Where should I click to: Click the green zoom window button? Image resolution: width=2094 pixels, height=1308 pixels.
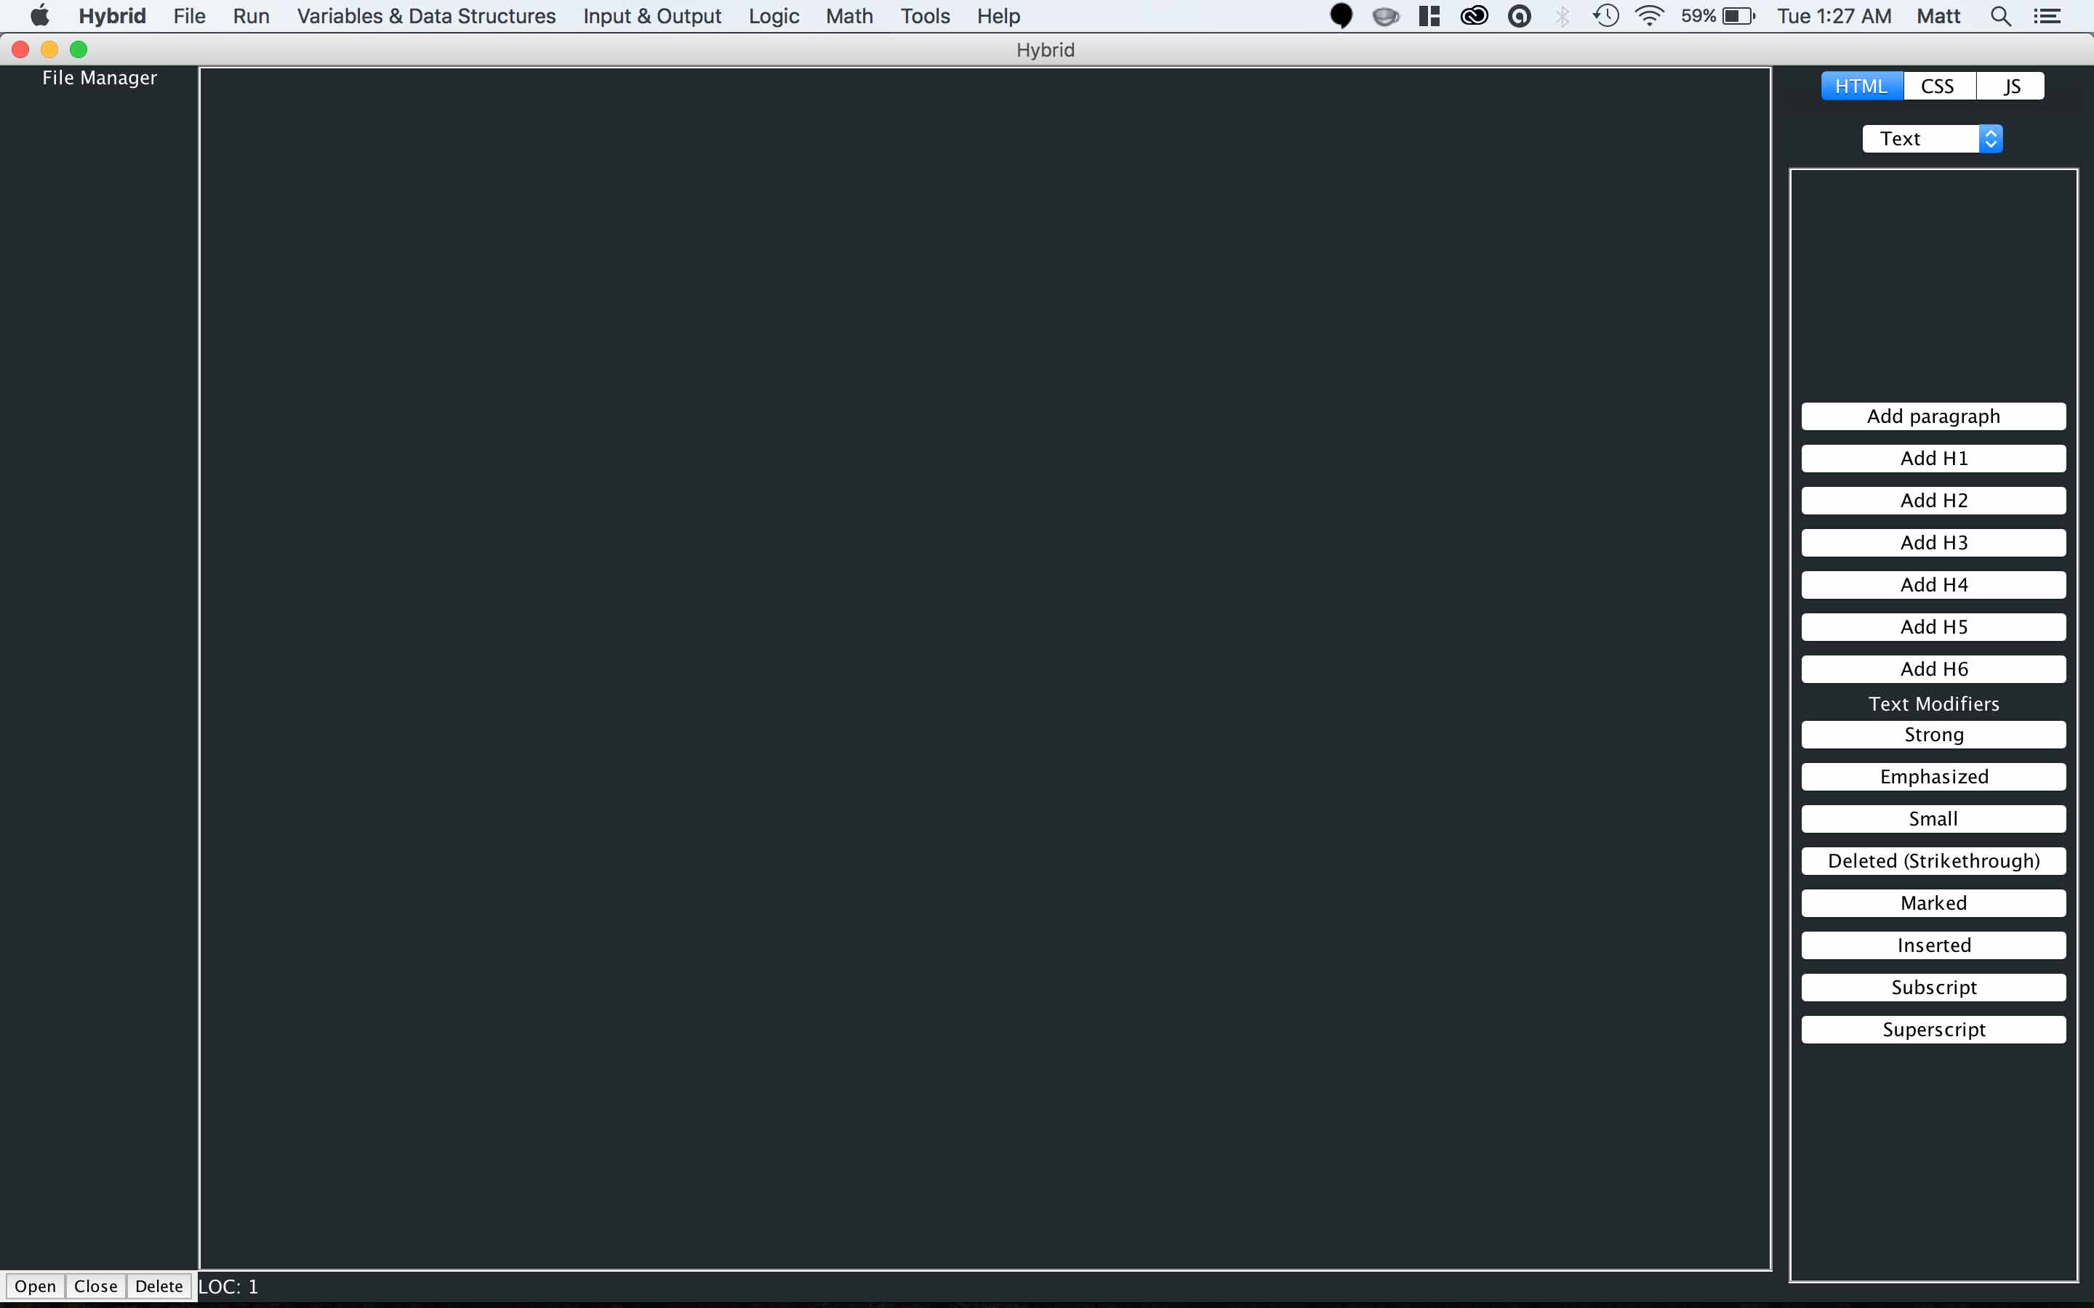(x=79, y=49)
